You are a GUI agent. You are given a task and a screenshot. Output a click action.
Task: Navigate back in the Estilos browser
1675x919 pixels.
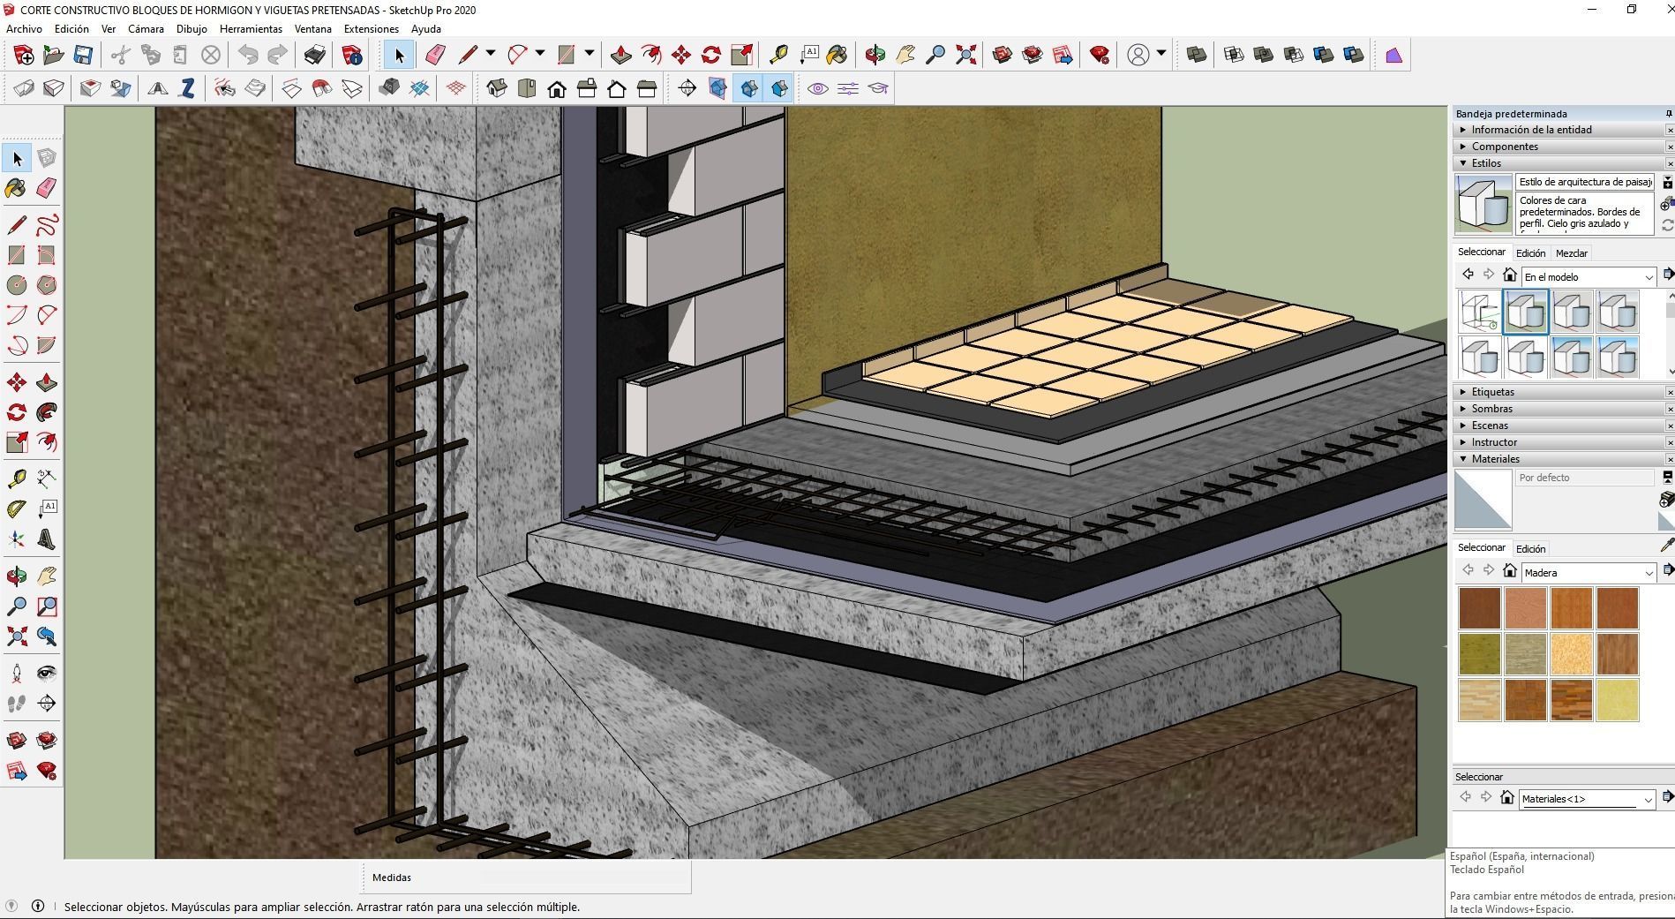tap(1468, 275)
